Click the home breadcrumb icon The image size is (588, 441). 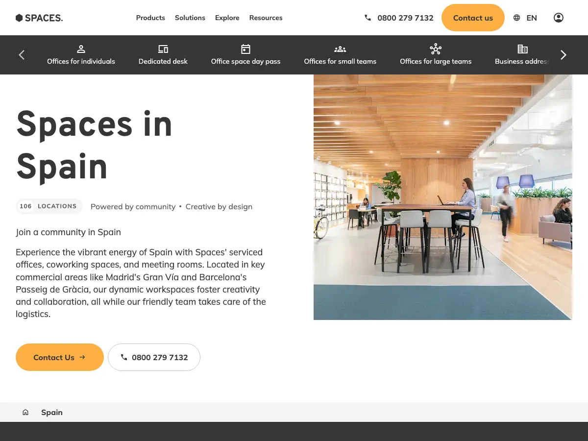[x=25, y=413]
